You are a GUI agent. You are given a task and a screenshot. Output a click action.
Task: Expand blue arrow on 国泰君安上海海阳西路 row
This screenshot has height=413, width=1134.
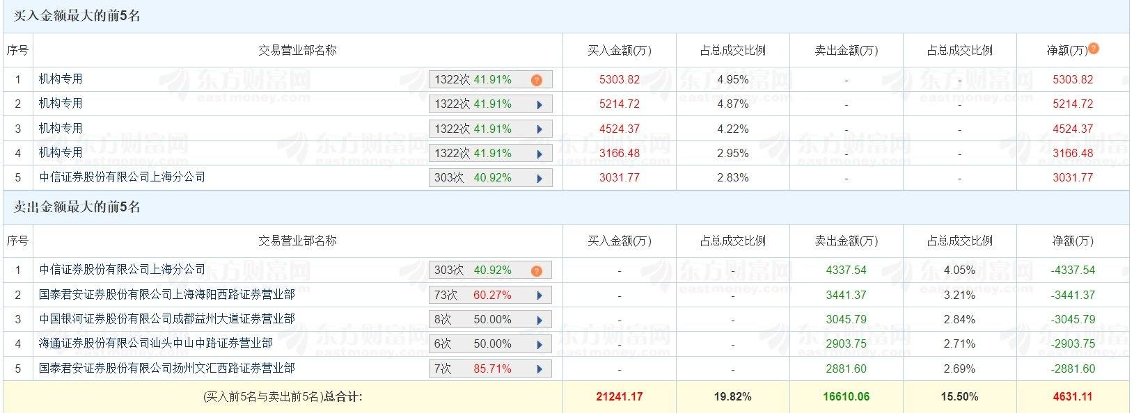538,294
